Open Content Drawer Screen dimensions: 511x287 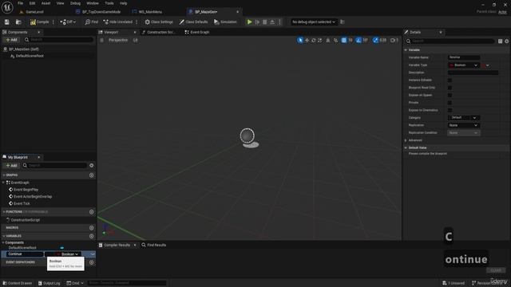[18, 283]
